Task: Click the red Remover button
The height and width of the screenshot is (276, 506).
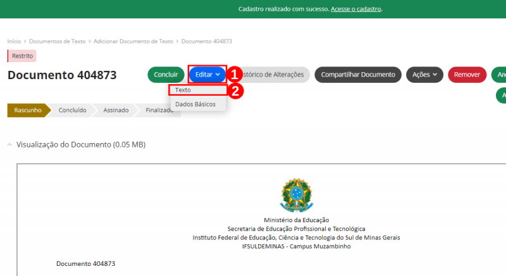Action: [467, 75]
